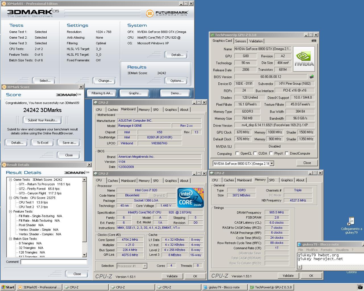Click To Excel button in 3DMark Score

(43, 143)
